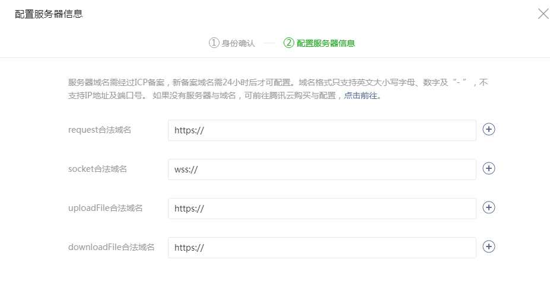Go to step 1 身份确认
550x285 pixels.
click(232, 43)
